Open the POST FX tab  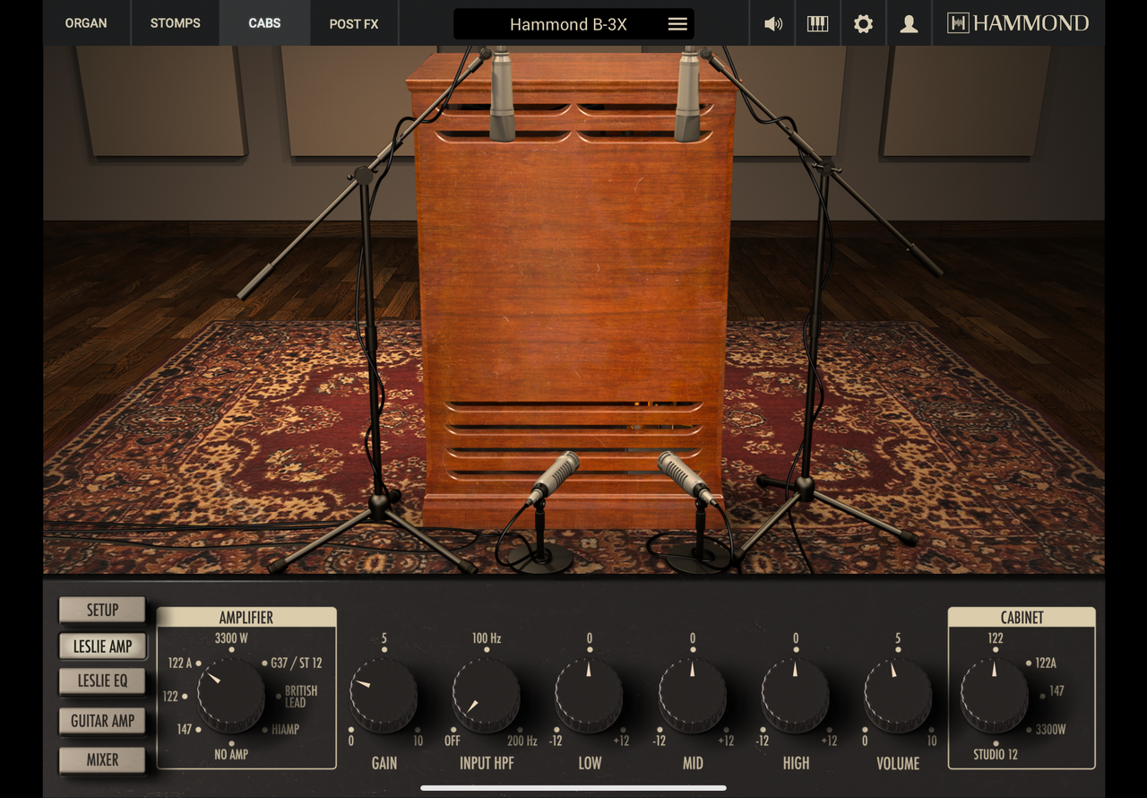click(353, 23)
